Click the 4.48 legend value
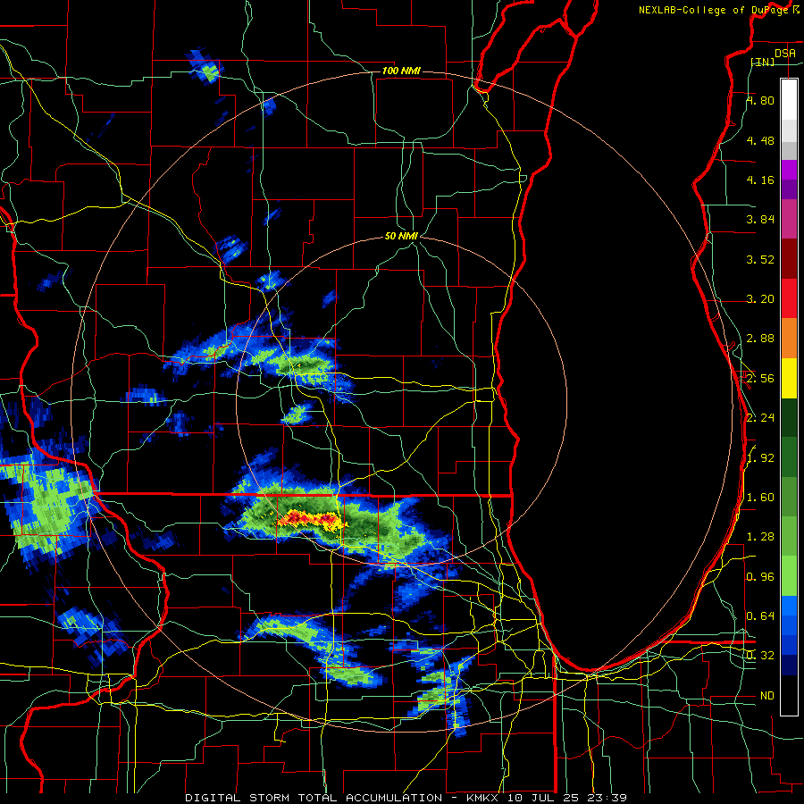 (x=760, y=140)
